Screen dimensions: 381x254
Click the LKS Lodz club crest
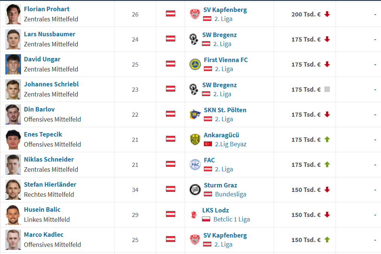point(194,215)
